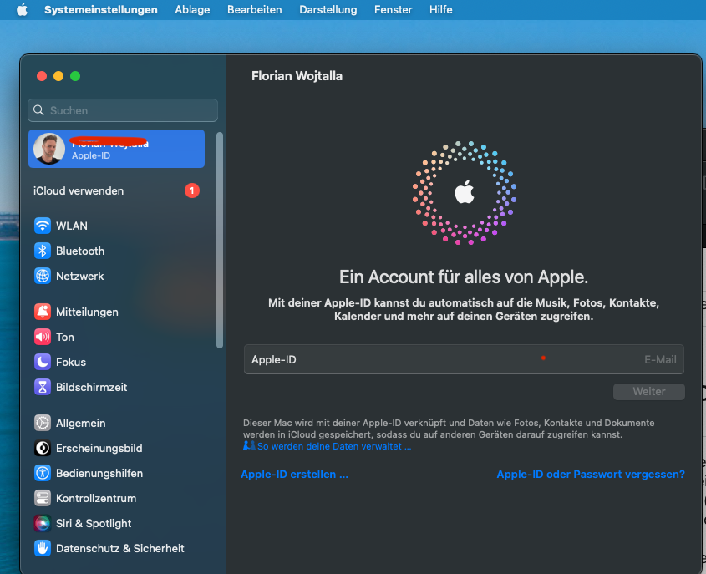Click the Bildschirmzeit hourglass icon
The image size is (706, 574).
(43, 387)
